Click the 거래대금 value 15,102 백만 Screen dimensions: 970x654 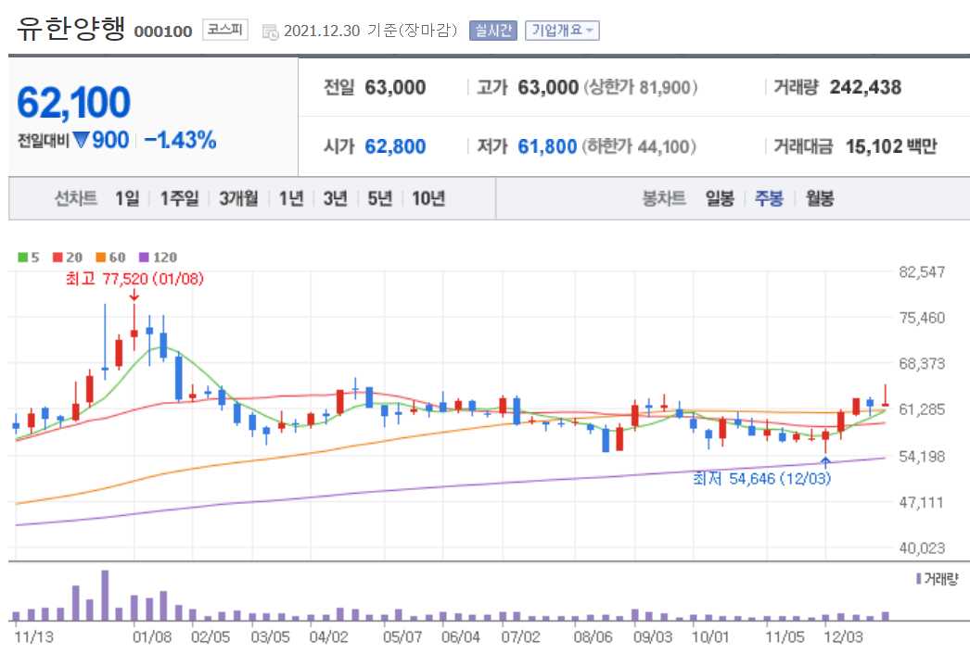coord(891,146)
